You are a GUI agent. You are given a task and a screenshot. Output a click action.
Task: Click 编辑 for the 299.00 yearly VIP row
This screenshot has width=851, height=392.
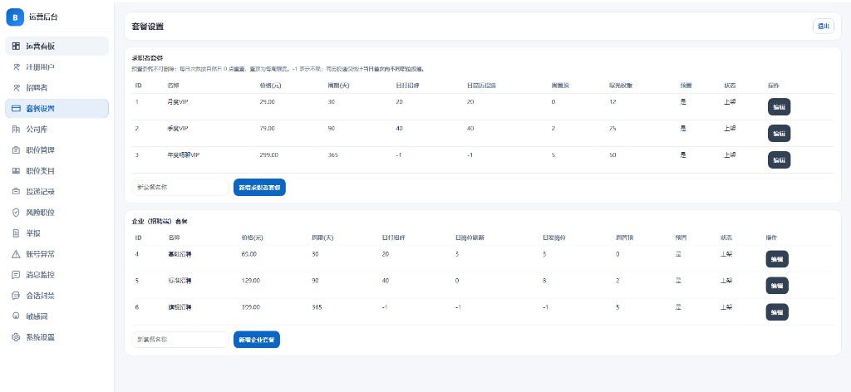779,160
